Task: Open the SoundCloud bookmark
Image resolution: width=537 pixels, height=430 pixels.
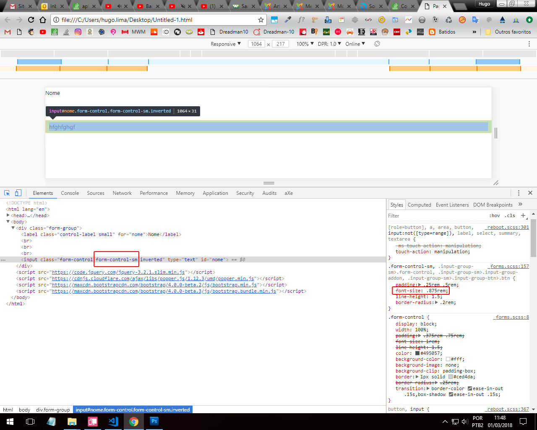Action: 154,32
